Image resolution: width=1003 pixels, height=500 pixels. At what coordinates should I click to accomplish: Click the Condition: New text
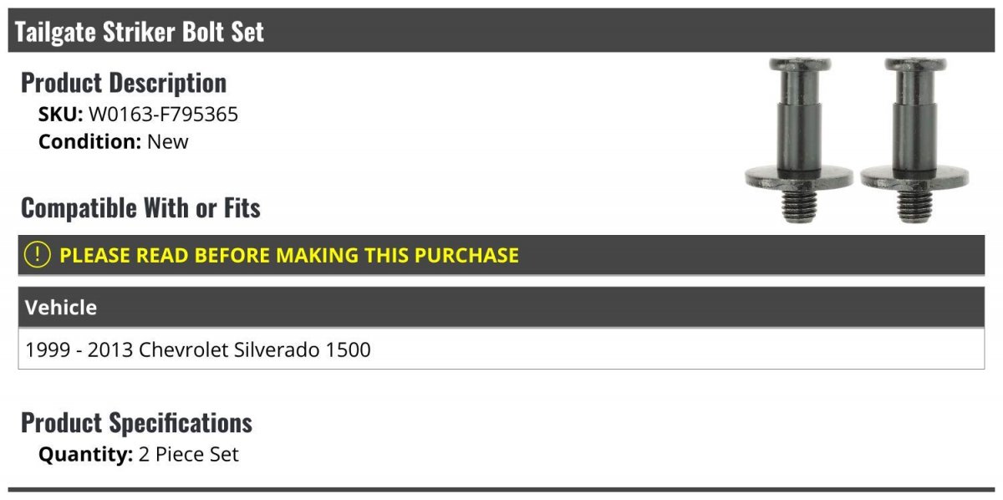click(x=114, y=141)
